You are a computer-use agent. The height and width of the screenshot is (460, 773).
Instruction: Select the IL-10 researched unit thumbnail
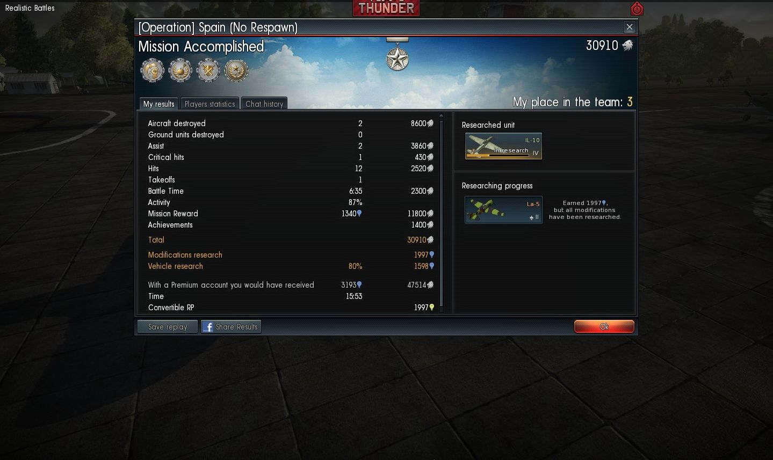503,146
